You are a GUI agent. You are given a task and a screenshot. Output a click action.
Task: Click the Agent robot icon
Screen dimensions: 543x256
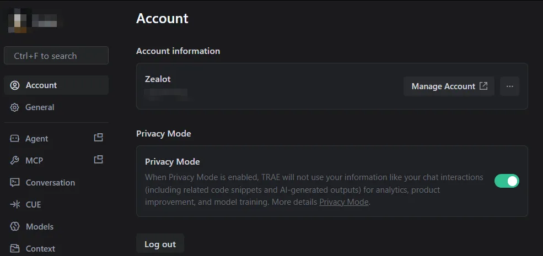(15, 139)
